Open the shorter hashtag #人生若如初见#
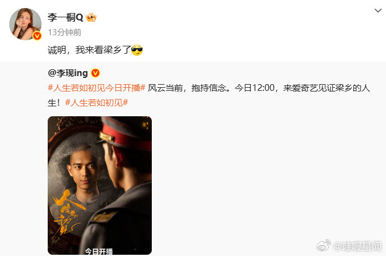This screenshot has width=386, height=256. 97,103
